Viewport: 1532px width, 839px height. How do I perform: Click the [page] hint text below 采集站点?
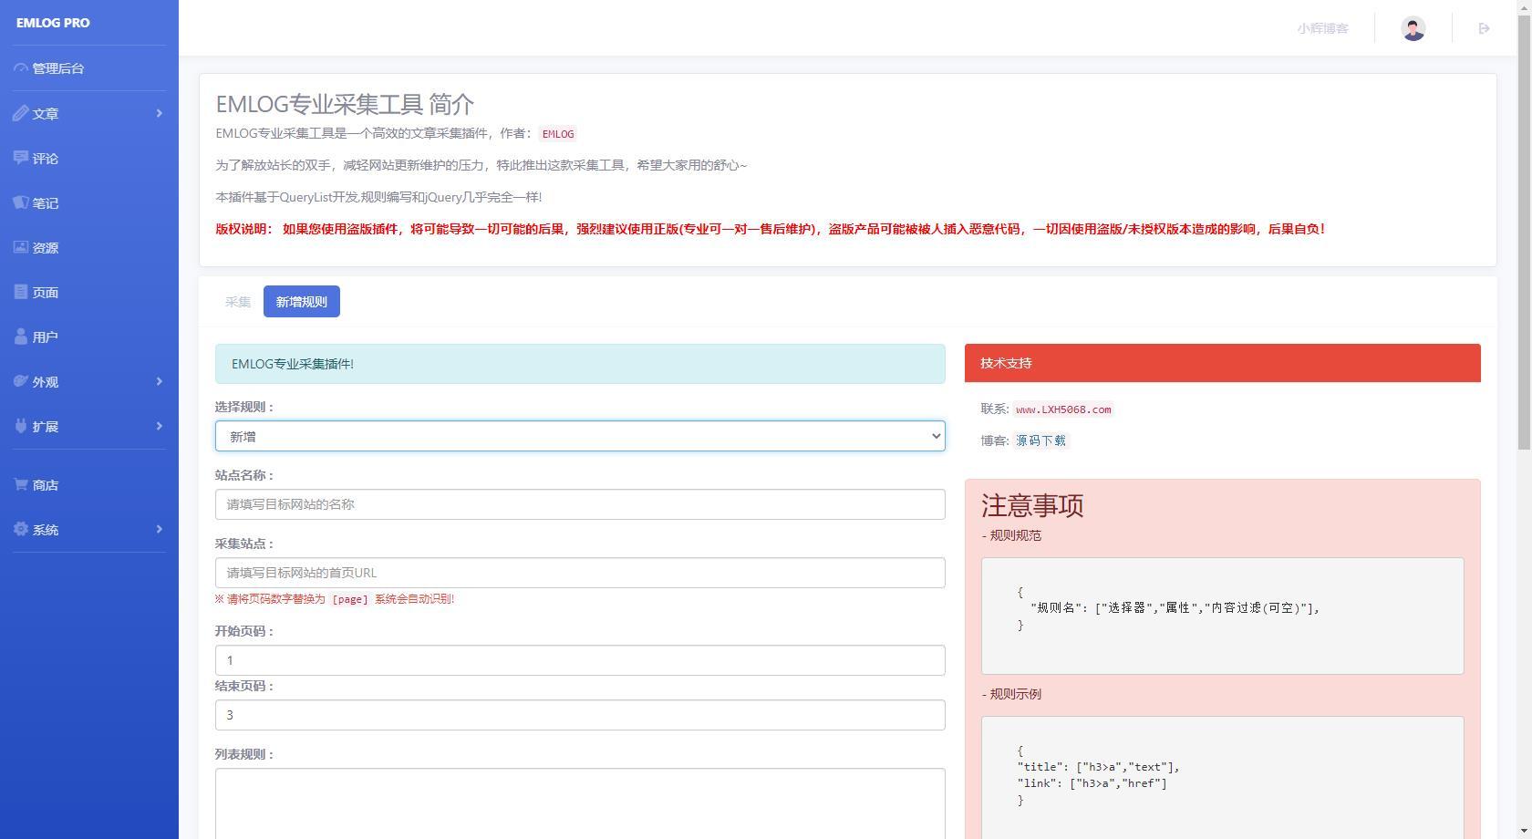click(x=350, y=599)
